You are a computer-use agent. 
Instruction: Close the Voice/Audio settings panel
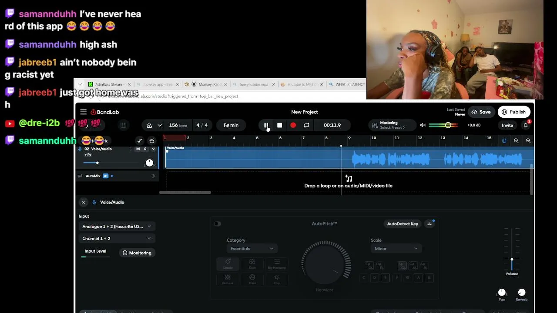click(83, 202)
